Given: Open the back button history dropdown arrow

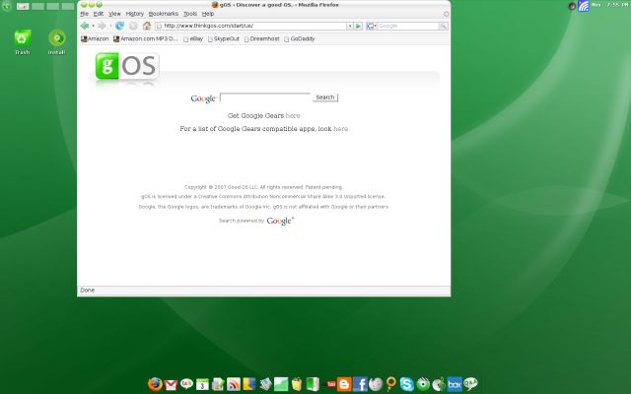Looking at the screenshot, I should pos(93,26).
